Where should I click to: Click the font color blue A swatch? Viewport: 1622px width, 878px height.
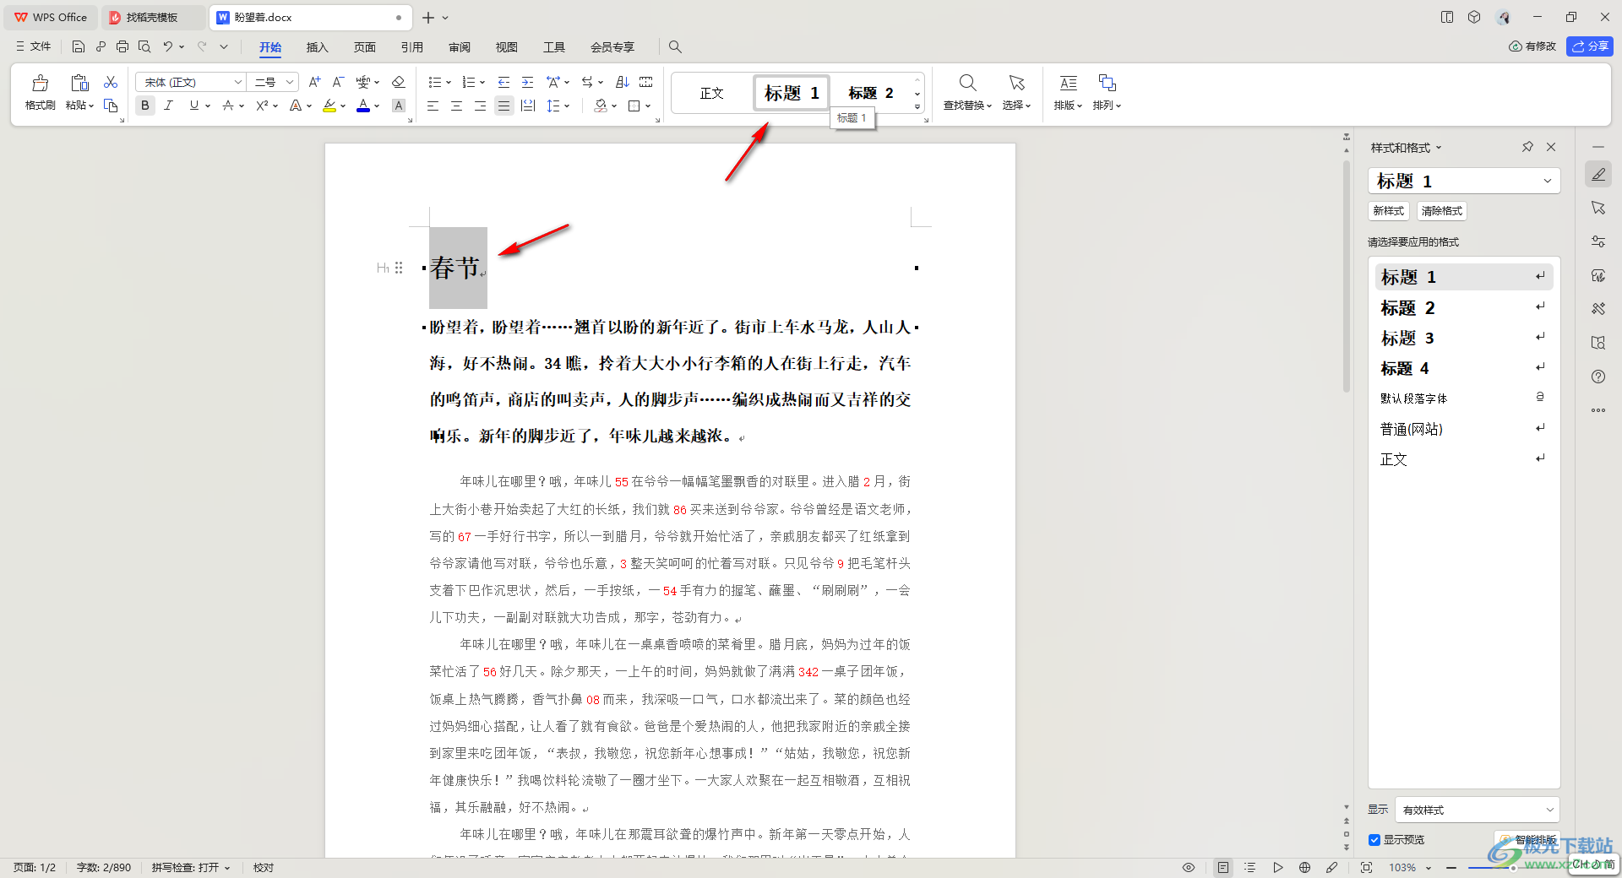click(363, 106)
